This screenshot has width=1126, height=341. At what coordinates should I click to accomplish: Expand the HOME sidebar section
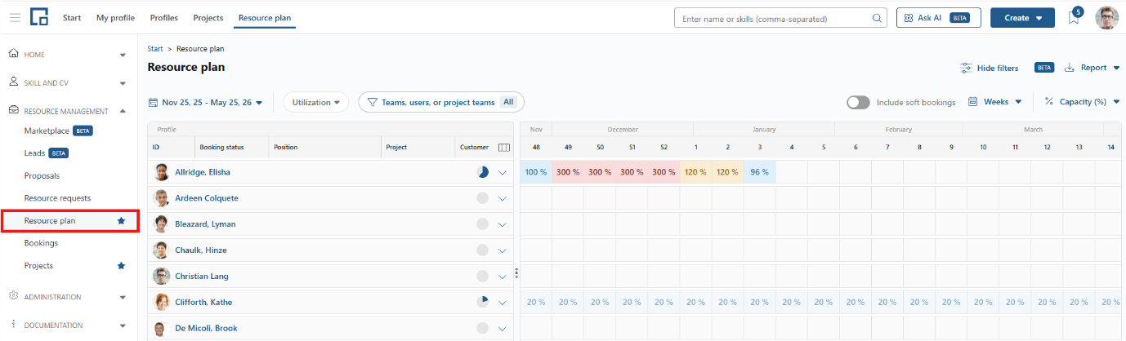[123, 55]
